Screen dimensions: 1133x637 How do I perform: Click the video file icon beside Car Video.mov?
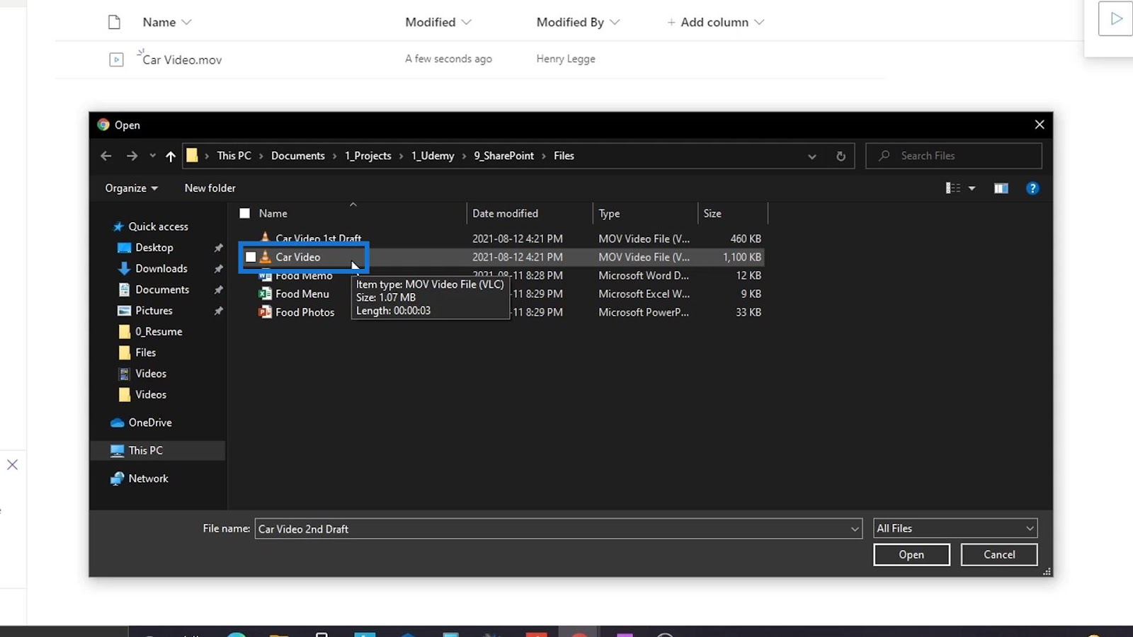(x=116, y=59)
